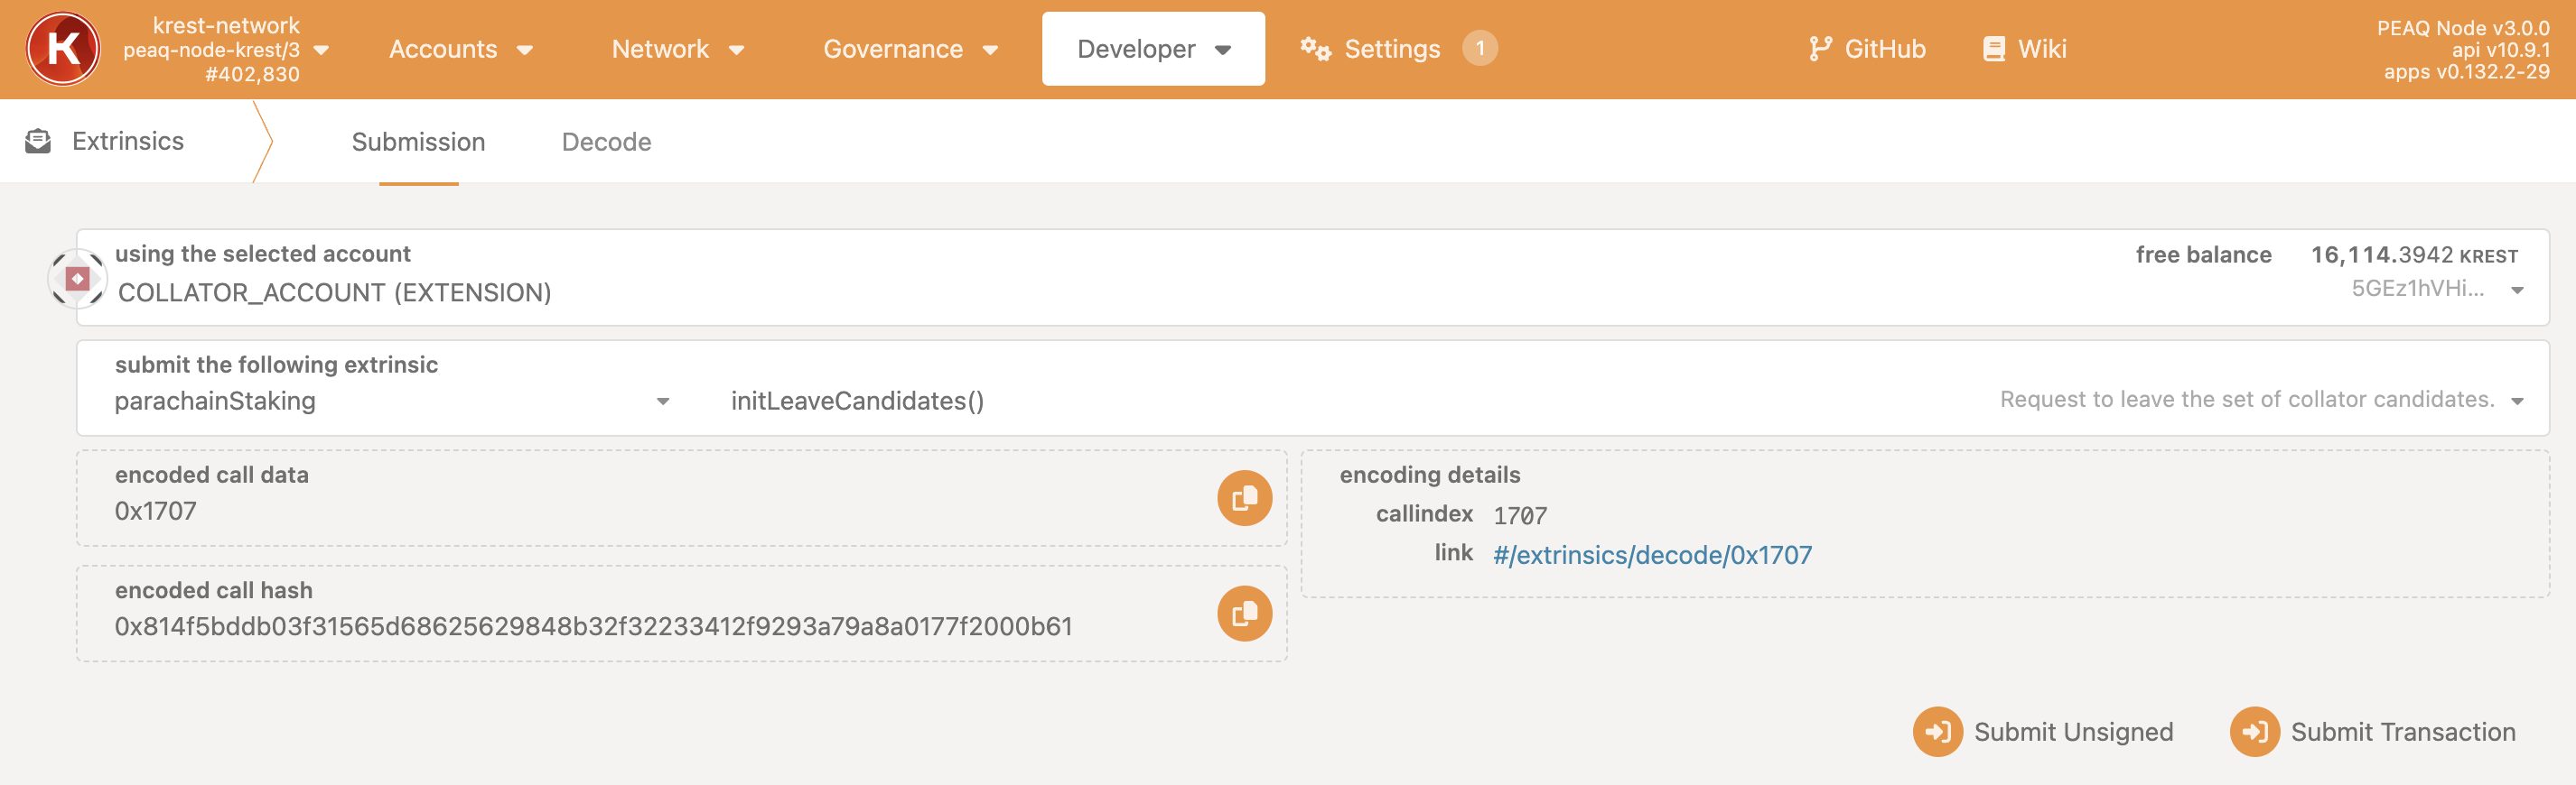Open the Accounts menu
This screenshot has width=2576, height=785.
(460, 49)
